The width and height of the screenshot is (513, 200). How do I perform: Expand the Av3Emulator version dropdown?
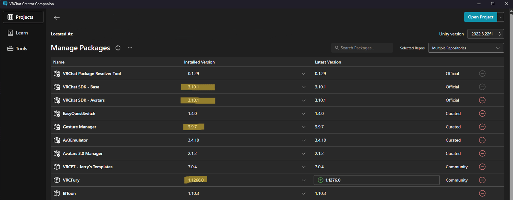click(x=303, y=140)
